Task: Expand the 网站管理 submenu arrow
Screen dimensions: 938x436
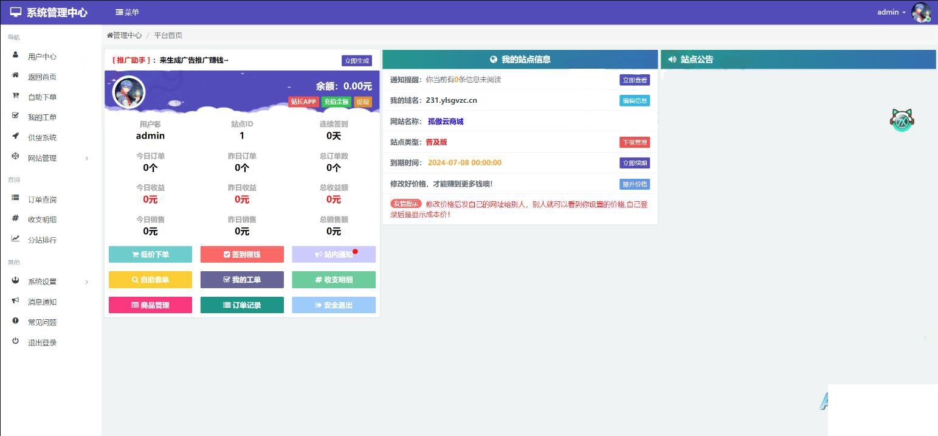Action: pyautogui.click(x=87, y=158)
